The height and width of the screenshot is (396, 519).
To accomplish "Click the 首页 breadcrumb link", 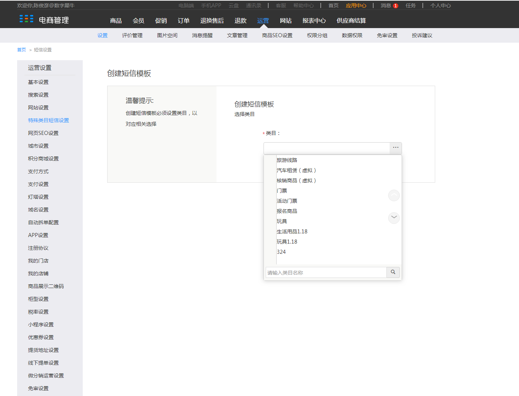I will click(22, 50).
